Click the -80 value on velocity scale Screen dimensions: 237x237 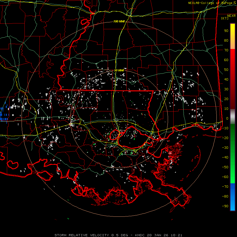pyautogui.click(x=225, y=196)
